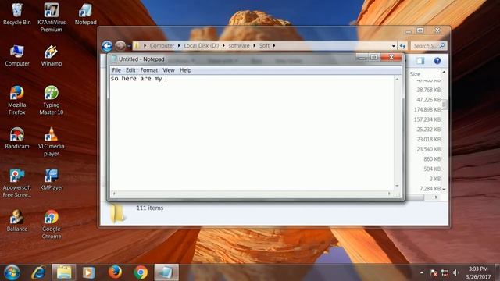Select the Computer desktop icon

pos(17,55)
